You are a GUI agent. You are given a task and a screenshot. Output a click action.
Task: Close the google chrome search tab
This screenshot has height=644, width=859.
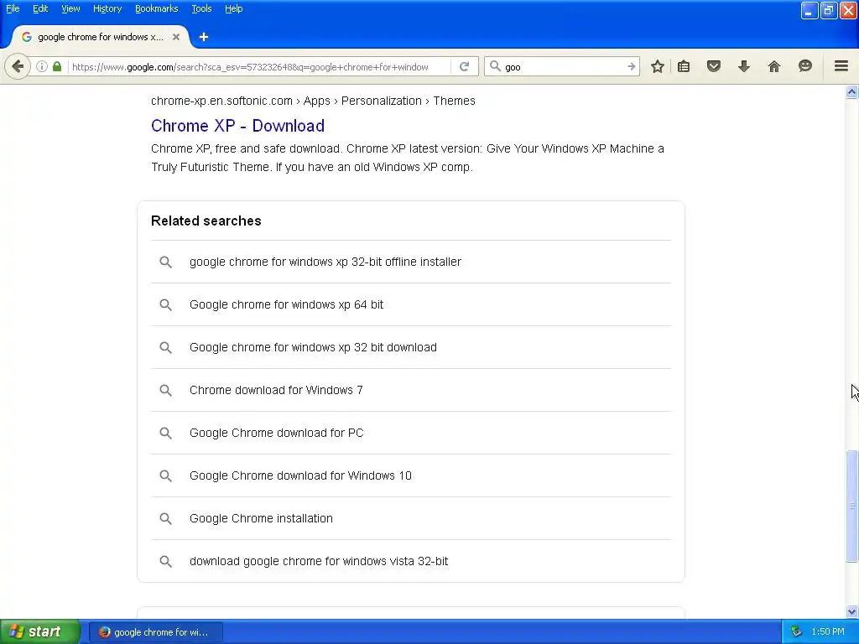click(176, 37)
